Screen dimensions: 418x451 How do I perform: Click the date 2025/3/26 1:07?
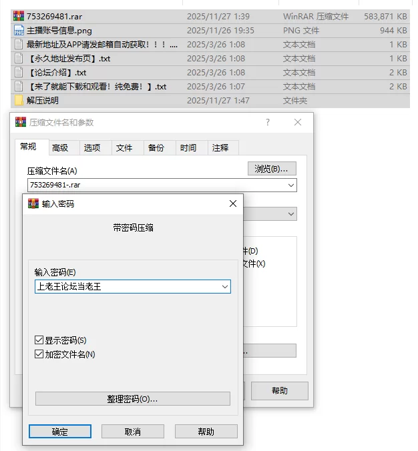coord(216,87)
